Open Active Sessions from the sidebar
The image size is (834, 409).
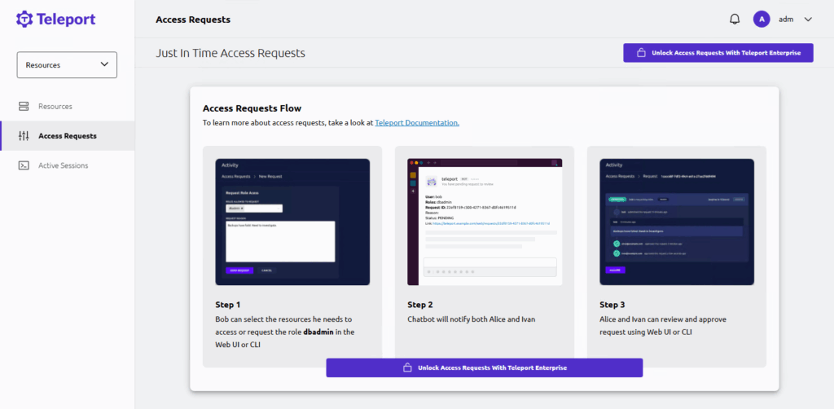63,165
